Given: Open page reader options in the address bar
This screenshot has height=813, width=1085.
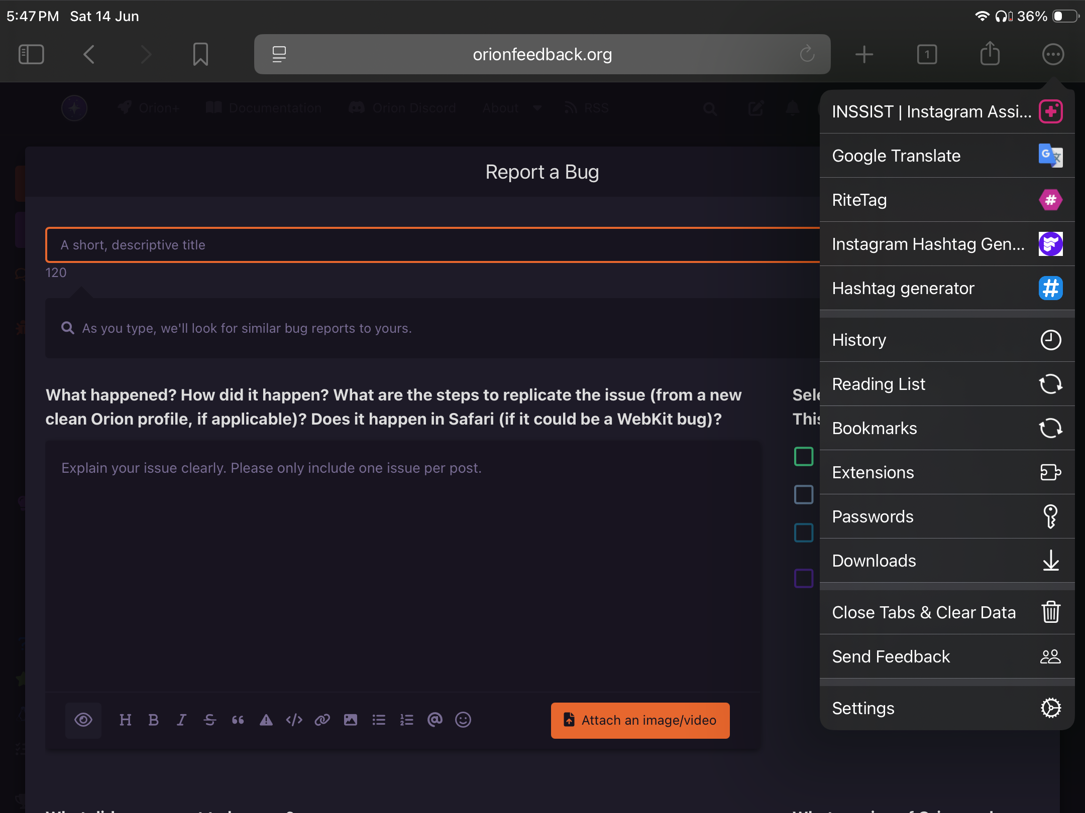Looking at the screenshot, I should 279,54.
